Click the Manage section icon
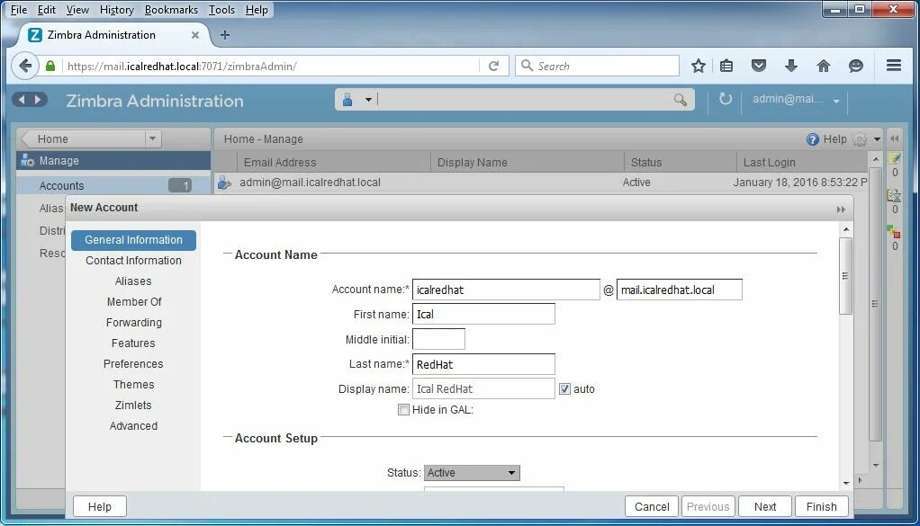 (28, 160)
